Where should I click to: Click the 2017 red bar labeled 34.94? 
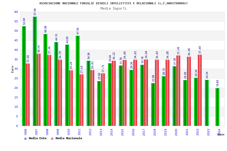[x=146, y=93]
